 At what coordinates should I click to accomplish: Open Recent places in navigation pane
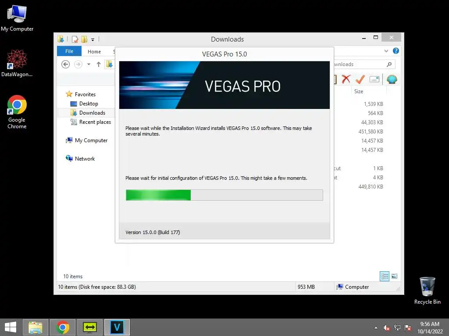click(x=95, y=122)
